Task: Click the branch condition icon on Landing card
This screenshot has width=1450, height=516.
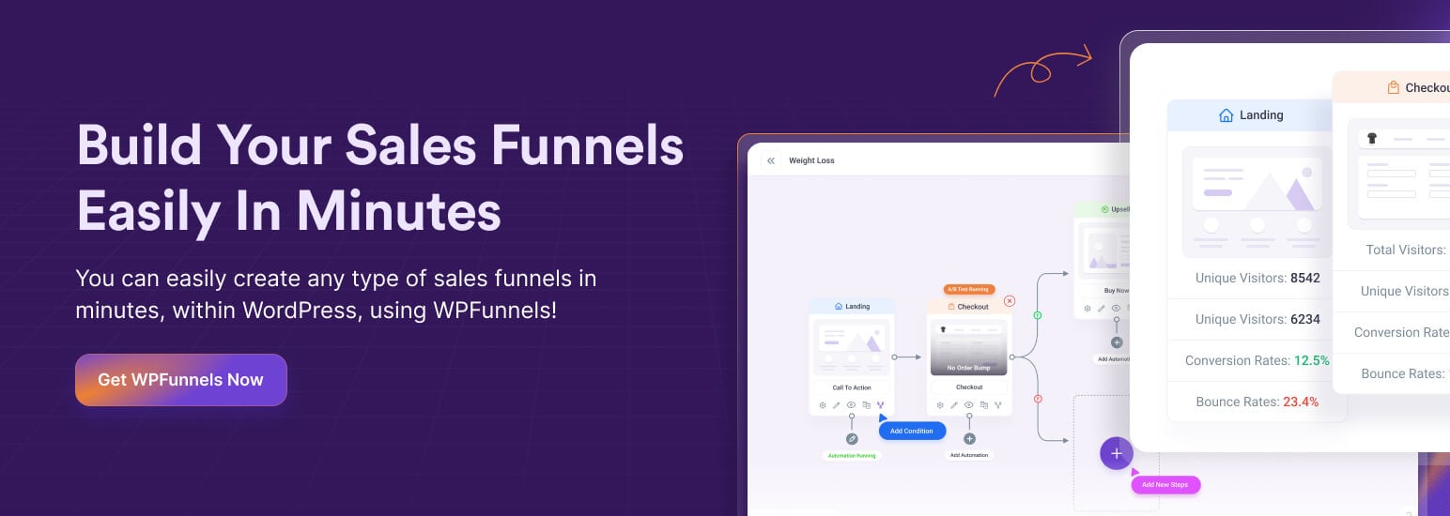Action: pos(881,405)
